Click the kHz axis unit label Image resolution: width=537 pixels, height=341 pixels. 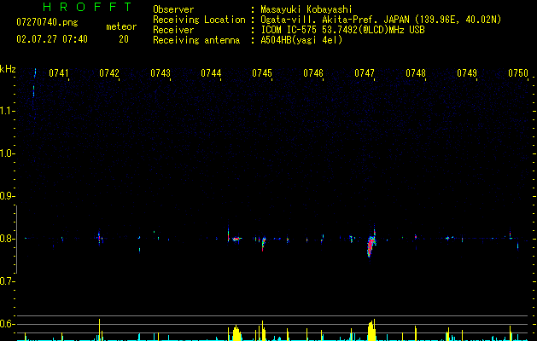pyautogui.click(x=8, y=69)
